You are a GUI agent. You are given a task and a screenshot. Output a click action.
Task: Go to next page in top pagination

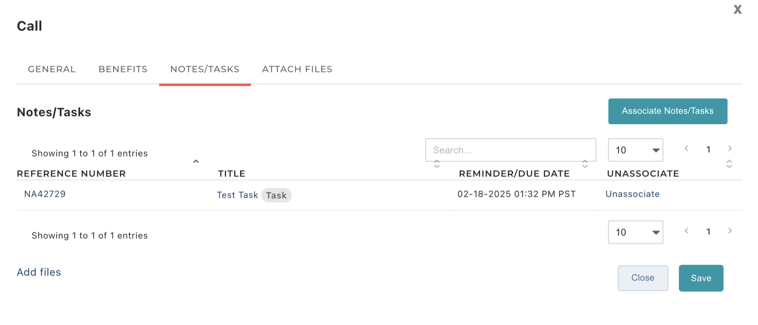tap(730, 148)
